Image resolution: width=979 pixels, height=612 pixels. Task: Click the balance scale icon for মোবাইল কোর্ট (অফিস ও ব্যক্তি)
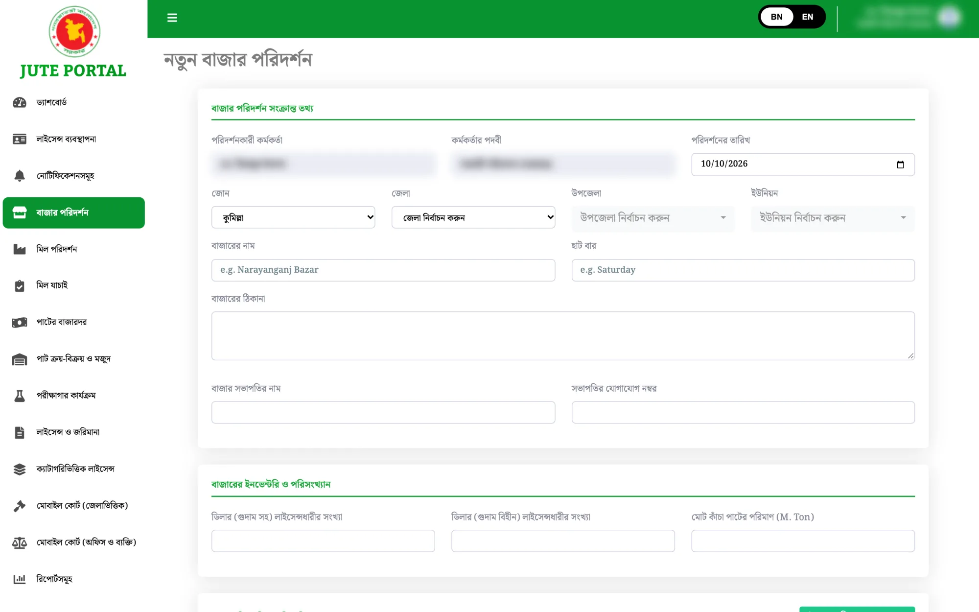20,542
